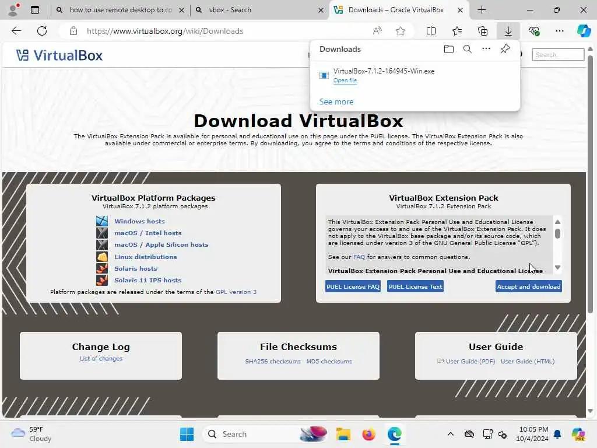This screenshot has width=597, height=448.
Task: Open split screen icon
Action: (431, 31)
